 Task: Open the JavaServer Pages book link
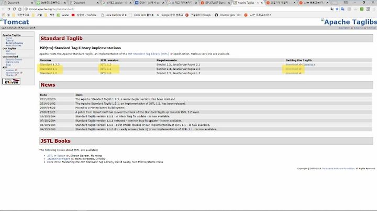pos(60,159)
